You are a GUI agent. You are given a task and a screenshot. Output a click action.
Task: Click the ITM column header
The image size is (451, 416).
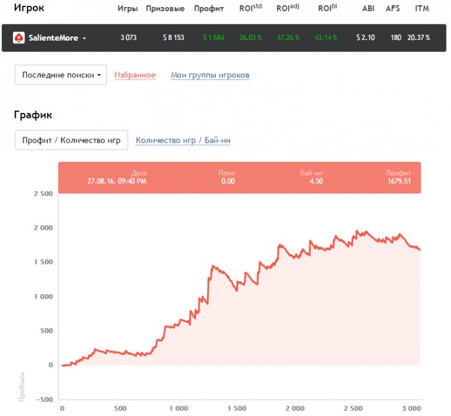click(x=422, y=9)
